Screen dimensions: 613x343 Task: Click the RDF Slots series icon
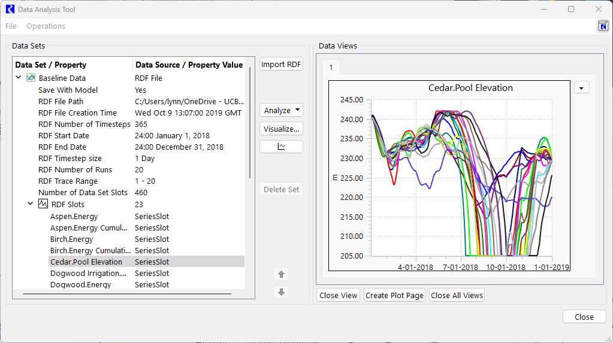(43, 204)
